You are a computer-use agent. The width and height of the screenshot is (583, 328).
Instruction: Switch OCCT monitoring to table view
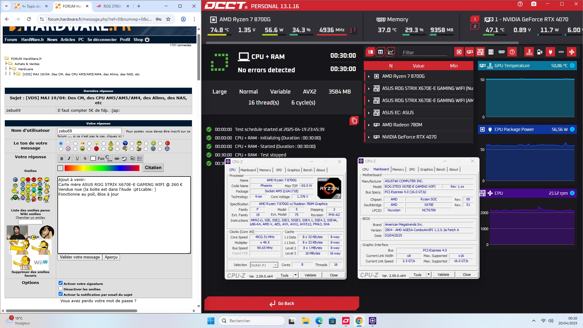pos(380,52)
